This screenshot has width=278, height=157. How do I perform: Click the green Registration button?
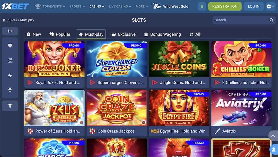(225, 7)
